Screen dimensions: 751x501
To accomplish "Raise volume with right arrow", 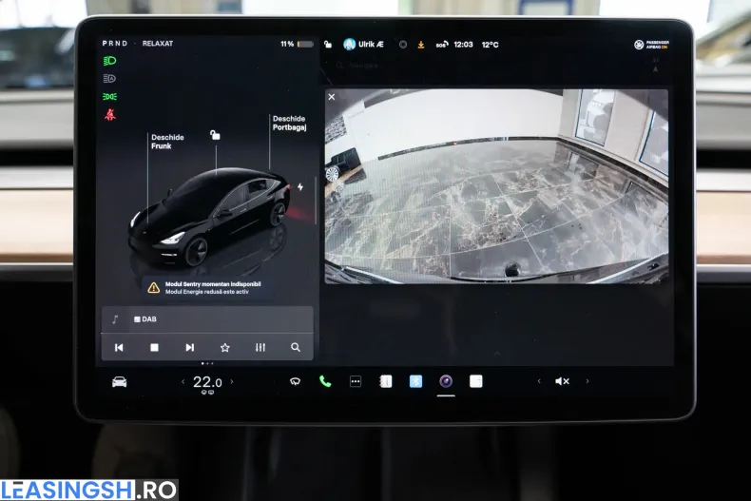I will click(587, 381).
